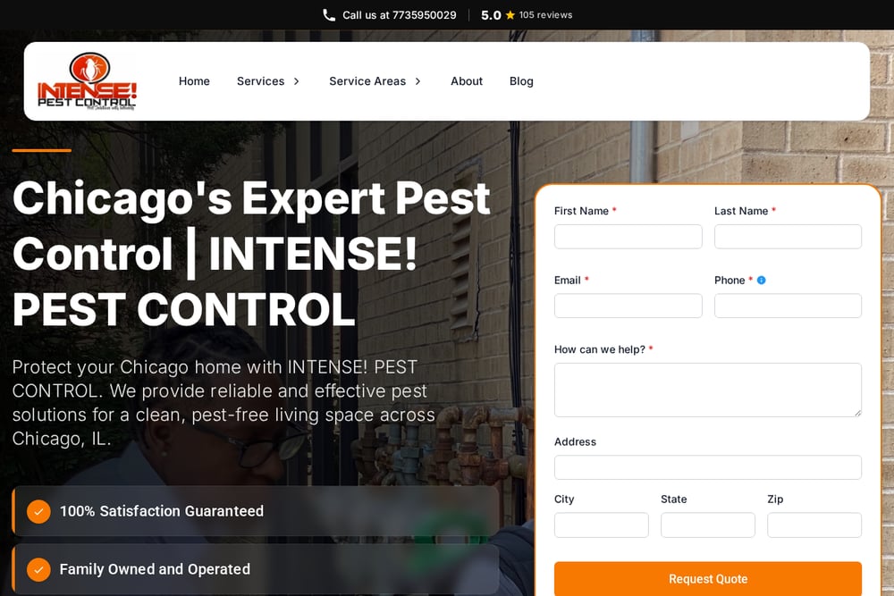Click the checkmark icon beside Satisfaction Guaranteed
The image size is (894, 596).
[x=38, y=512]
